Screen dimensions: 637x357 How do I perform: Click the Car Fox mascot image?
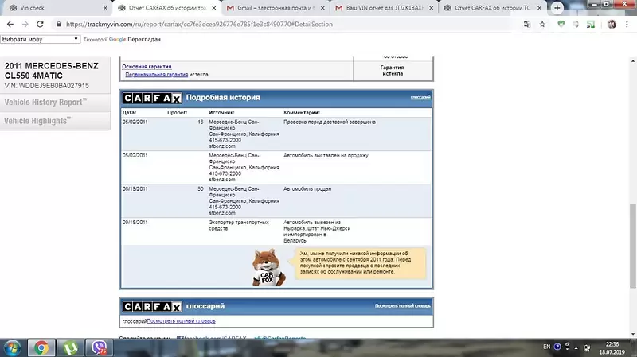coord(268,267)
